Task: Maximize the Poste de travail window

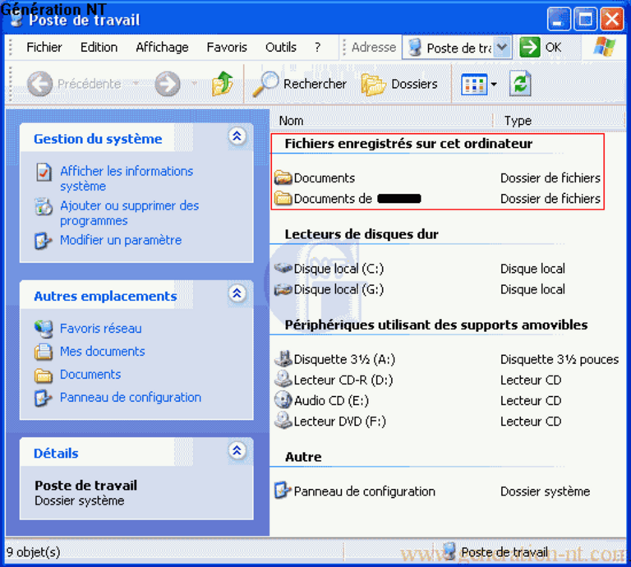Action: (585, 19)
